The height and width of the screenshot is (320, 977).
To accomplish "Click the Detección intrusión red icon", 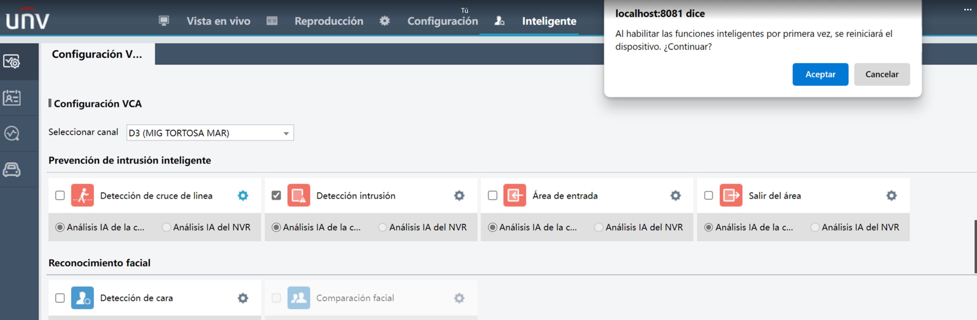I will (299, 195).
